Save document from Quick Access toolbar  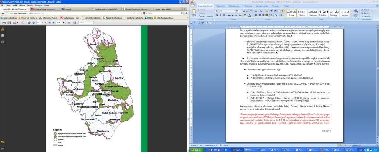[x=191, y=23]
